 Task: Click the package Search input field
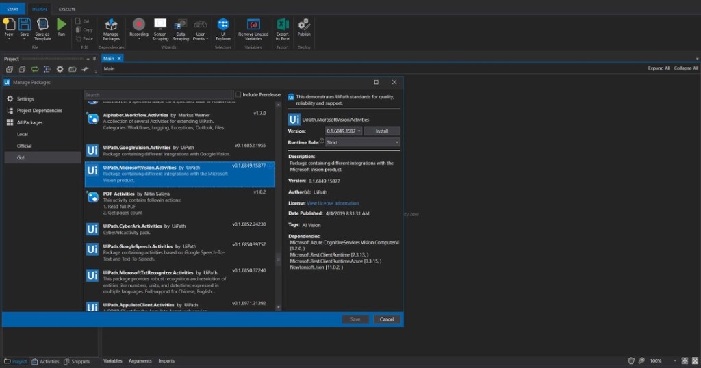tap(159, 94)
